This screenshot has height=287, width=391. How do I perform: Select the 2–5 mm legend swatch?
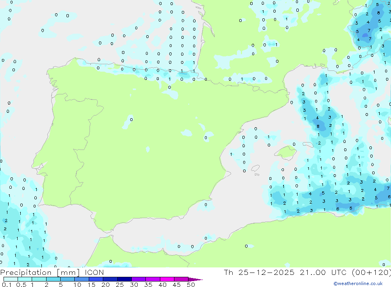(53, 279)
